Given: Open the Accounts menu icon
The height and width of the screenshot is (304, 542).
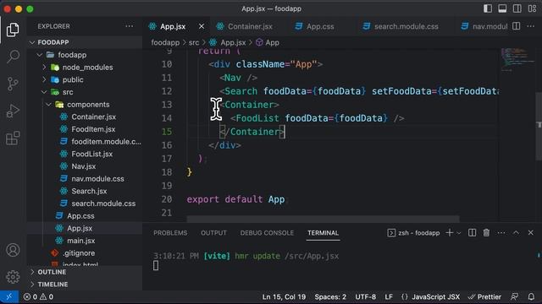Looking at the screenshot, I should pos(13,250).
